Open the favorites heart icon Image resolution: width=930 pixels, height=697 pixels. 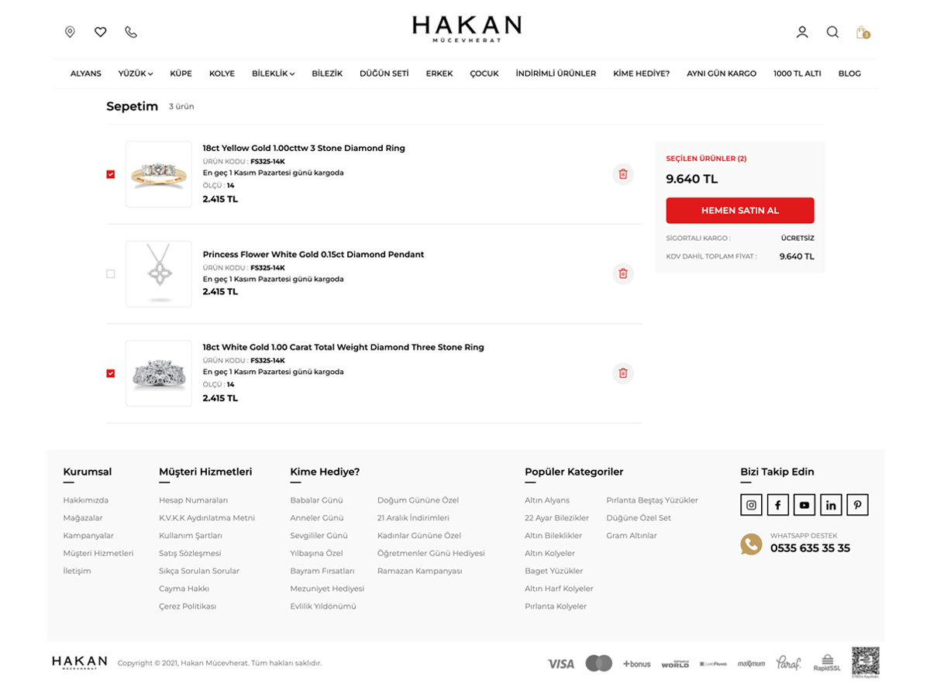(x=101, y=32)
